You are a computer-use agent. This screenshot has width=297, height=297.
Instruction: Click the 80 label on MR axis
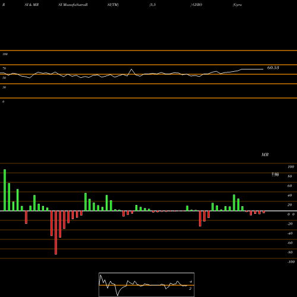[290, 176]
